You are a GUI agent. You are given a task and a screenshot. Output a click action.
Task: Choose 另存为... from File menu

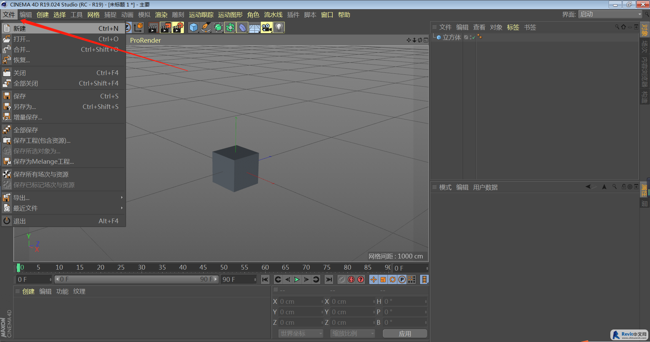(63, 107)
